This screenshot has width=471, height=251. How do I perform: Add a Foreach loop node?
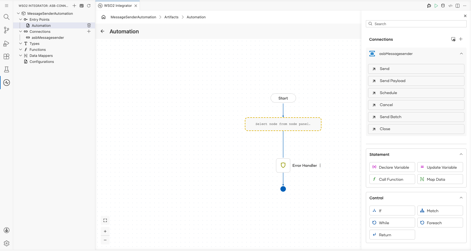[440, 223]
